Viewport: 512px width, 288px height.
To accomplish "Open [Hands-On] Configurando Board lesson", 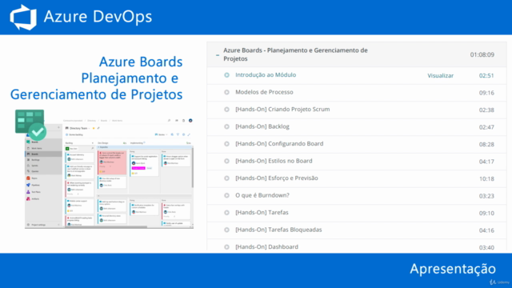I will tap(279, 144).
